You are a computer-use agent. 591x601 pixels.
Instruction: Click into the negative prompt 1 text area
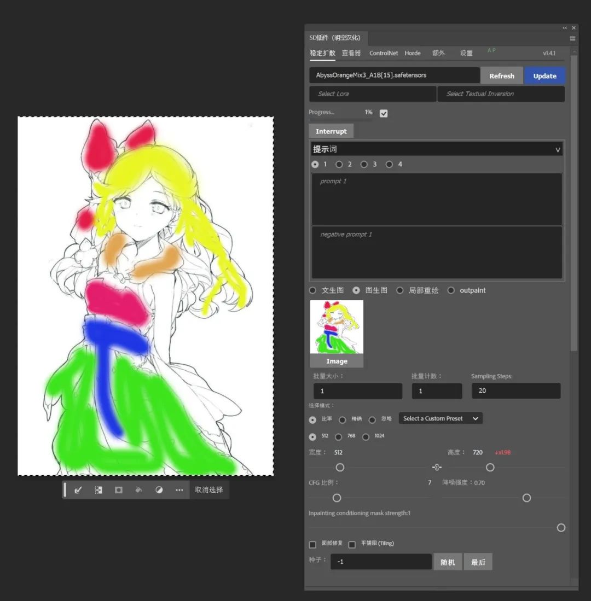tap(437, 252)
